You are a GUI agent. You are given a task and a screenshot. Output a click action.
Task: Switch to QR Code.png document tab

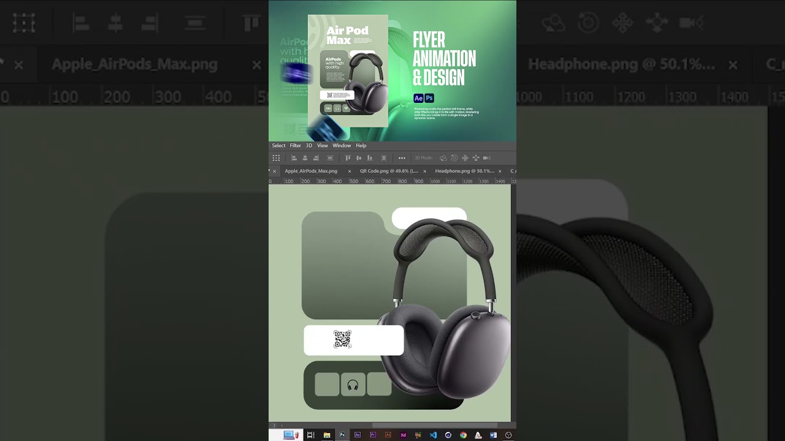[389, 171]
